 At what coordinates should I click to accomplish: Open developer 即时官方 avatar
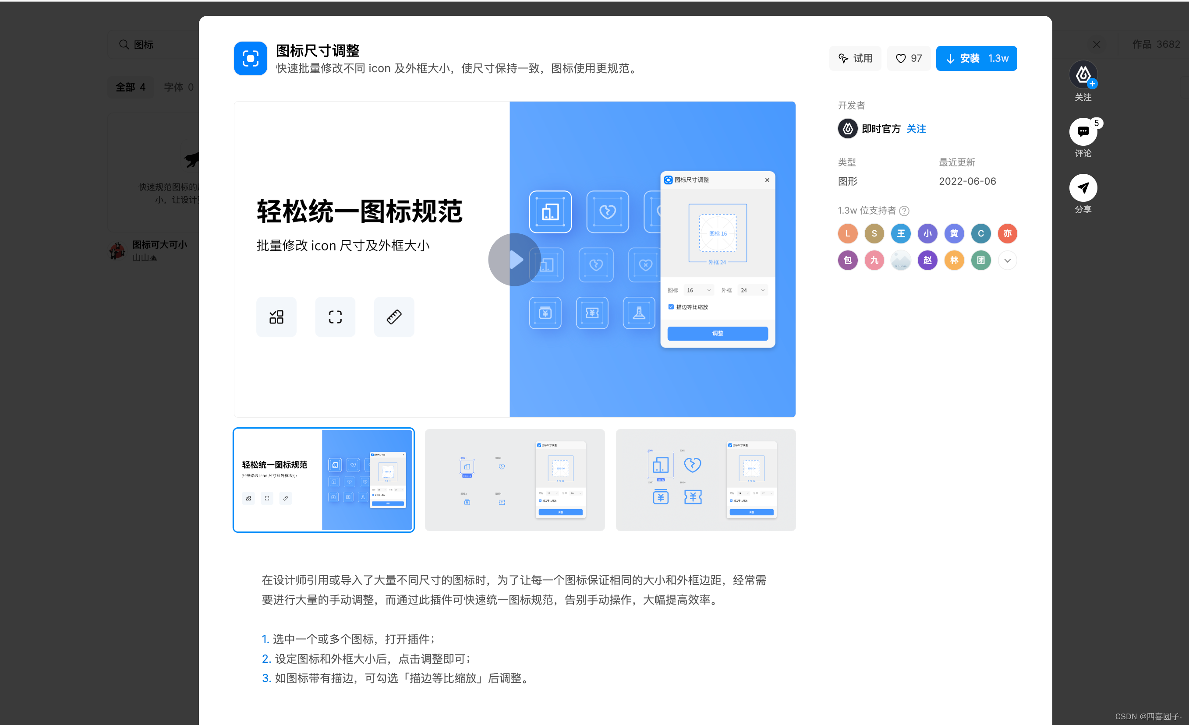pyautogui.click(x=847, y=129)
